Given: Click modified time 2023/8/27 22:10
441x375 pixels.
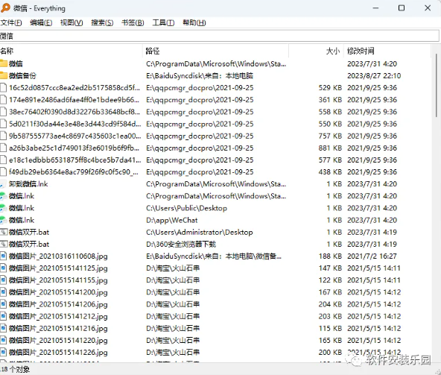Looking at the screenshot, I should pyautogui.click(x=374, y=76).
